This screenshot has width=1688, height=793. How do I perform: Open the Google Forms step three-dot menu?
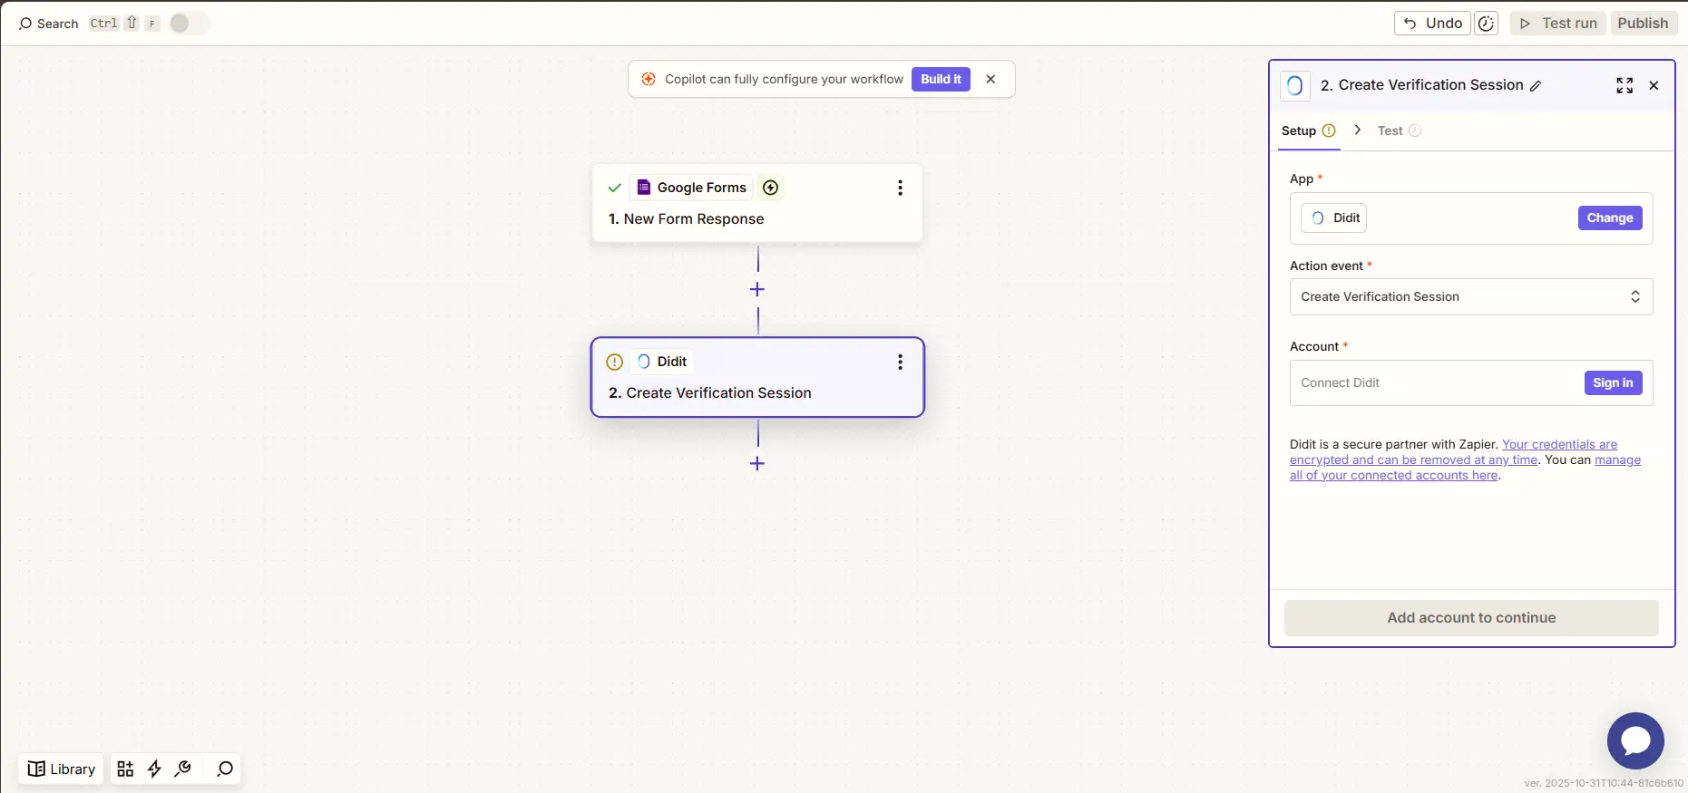point(900,188)
